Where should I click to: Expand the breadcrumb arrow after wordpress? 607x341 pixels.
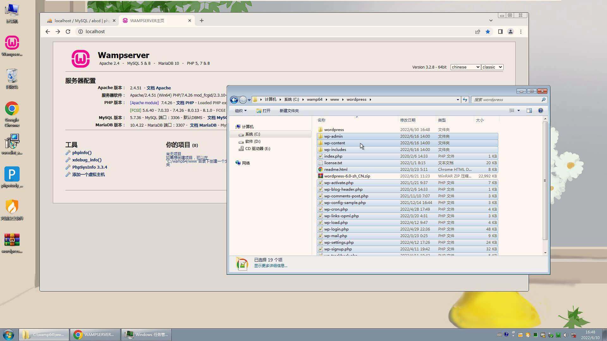click(x=370, y=99)
